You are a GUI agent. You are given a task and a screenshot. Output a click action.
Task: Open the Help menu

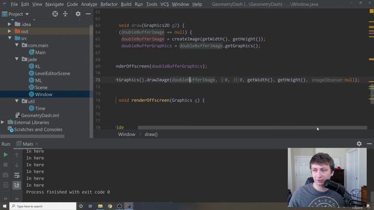pyautogui.click(x=197, y=4)
